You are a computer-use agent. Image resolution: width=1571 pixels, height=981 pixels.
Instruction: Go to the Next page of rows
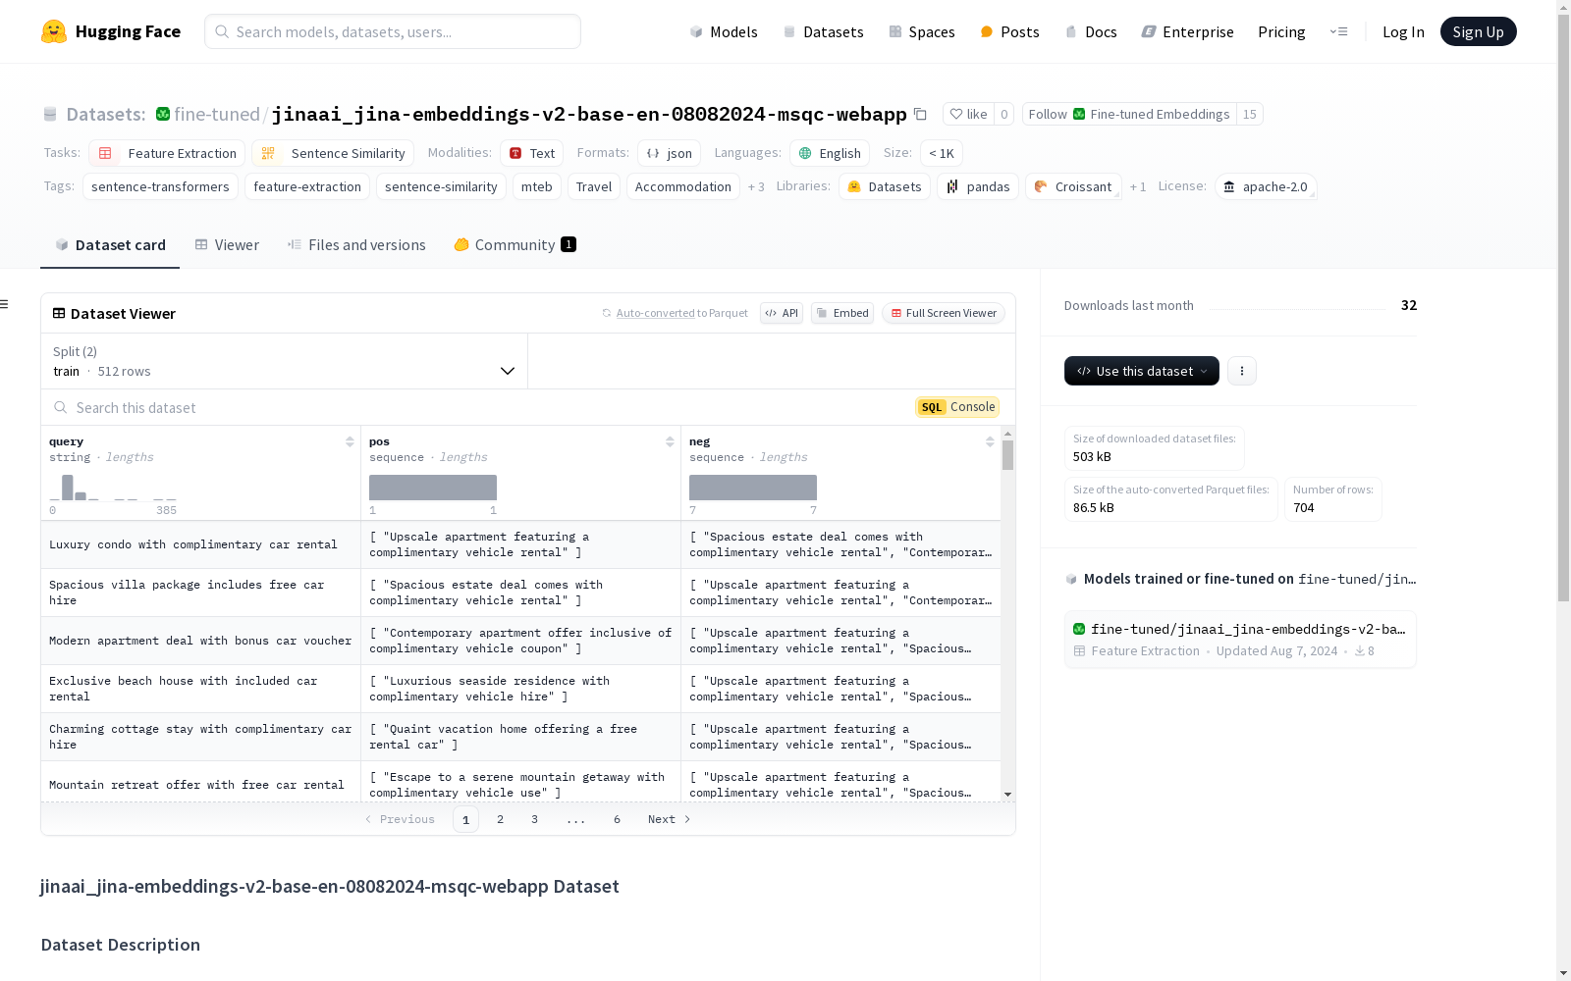pyautogui.click(x=670, y=819)
